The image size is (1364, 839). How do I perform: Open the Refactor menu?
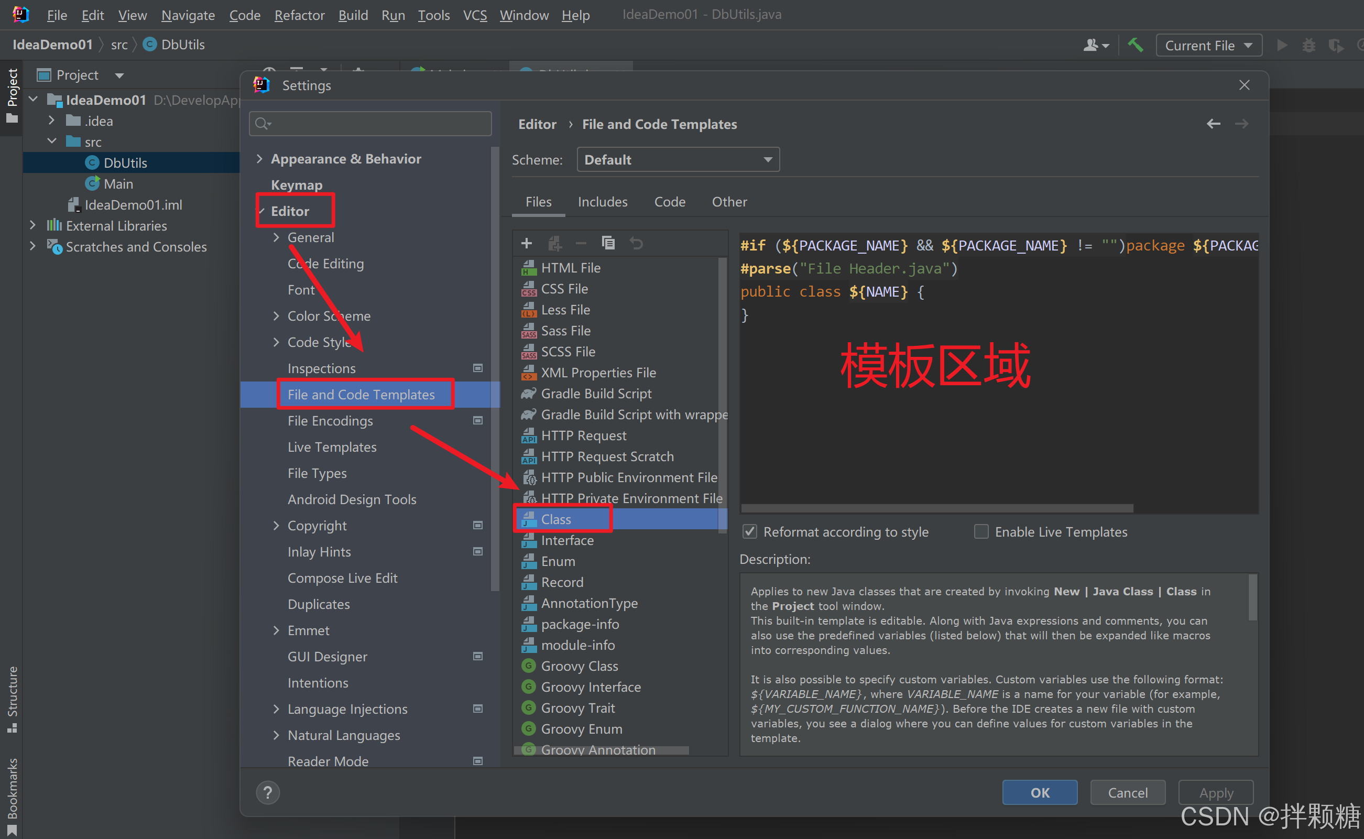(x=299, y=15)
